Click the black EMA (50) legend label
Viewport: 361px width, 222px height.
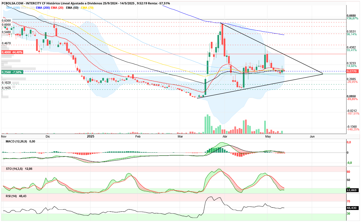pos(72,8)
